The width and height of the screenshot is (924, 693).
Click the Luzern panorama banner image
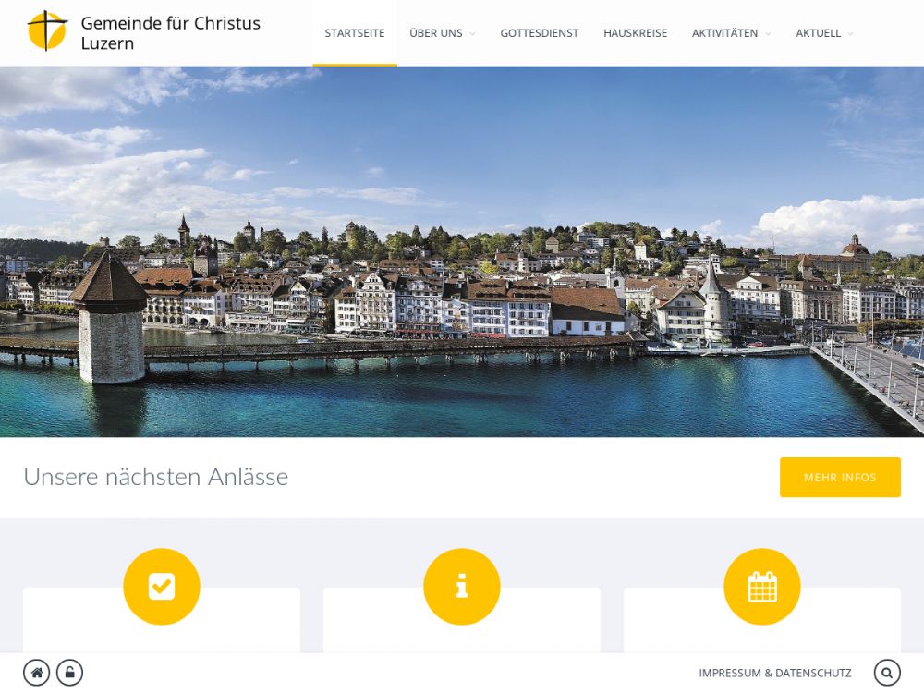point(462,251)
